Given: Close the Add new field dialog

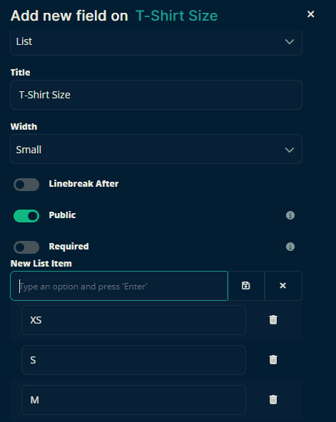Looking at the screenshot, I should (311, 14).
